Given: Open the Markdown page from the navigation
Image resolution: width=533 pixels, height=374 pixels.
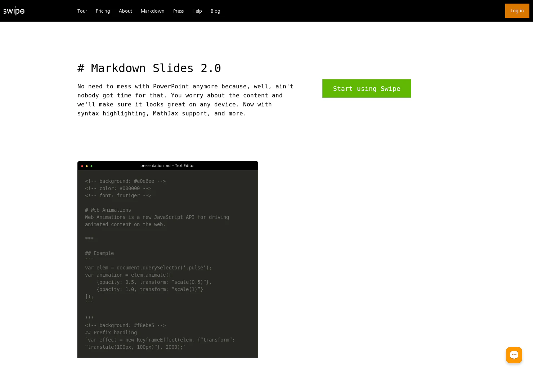Looking at the screenshot, I should click(x=152, y=11).
